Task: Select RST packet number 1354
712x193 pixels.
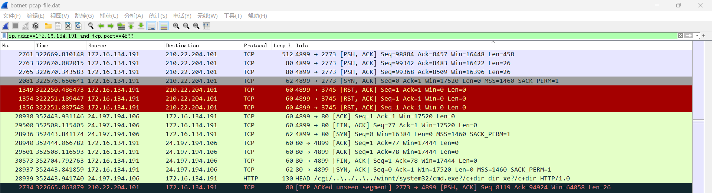Action: coord(346,99)
